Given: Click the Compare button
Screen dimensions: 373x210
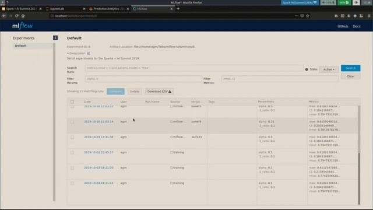Looking at the screenshot, I should tap(115, 92).
